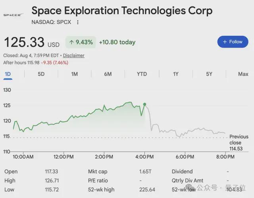Viewport: 254px width, 198px height.
Task: Switch to the 5D chart range
Action: (41, 74)
